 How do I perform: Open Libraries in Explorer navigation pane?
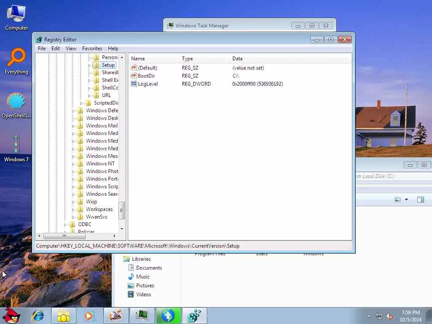coord(141,259)
